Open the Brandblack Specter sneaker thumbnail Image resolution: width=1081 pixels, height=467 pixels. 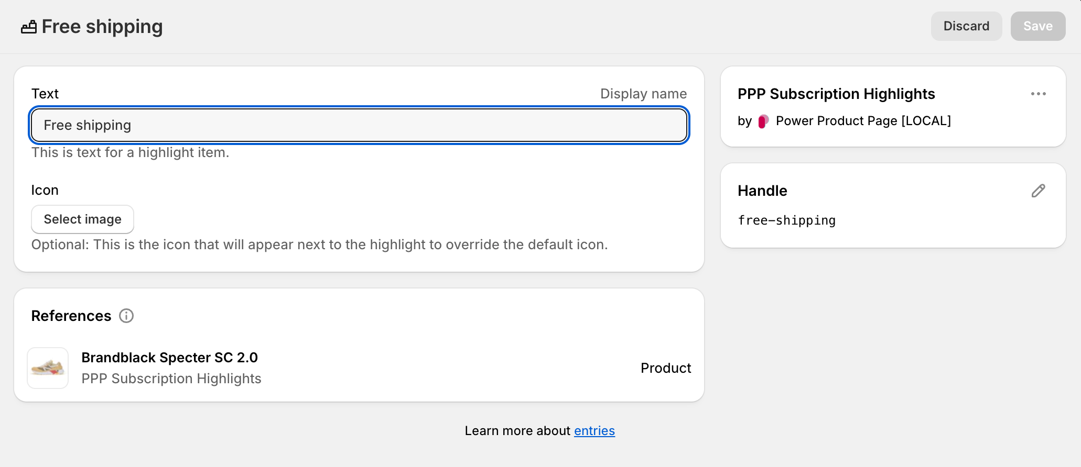[48, 368]
